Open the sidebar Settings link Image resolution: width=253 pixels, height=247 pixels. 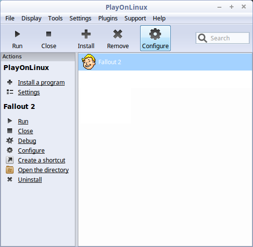point(29,92)
